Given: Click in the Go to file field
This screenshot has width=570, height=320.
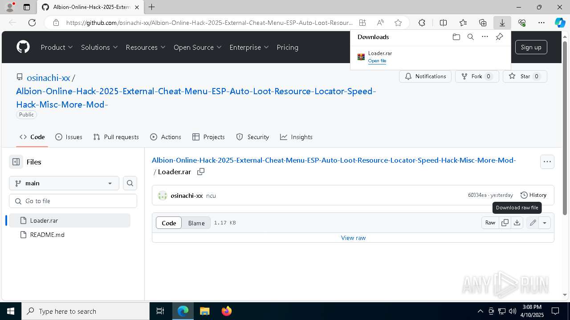Looking at the screenshot, I should (73, 201).
